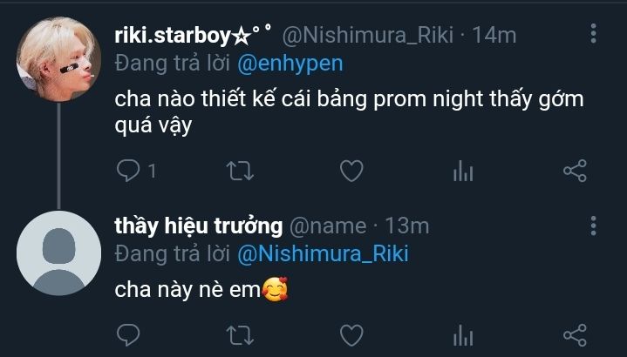Open the 14m timestamp of the tweet

pyautogui.click(x=494, y=35)
